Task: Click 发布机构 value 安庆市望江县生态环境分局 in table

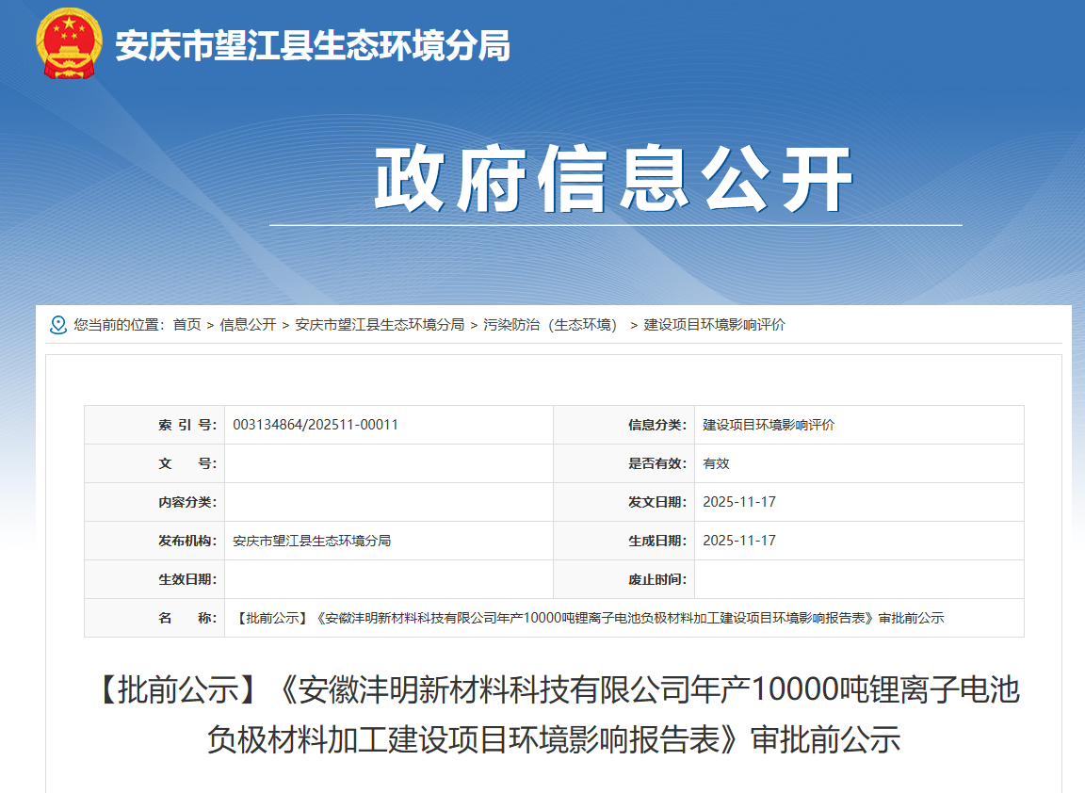Action: click(x=312, y=541)
